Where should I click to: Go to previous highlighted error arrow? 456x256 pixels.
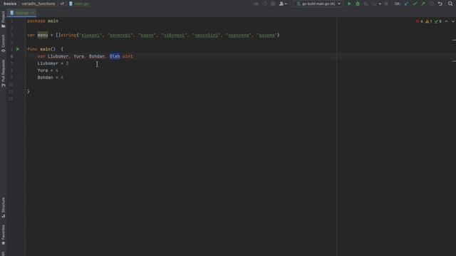(447, 21)
